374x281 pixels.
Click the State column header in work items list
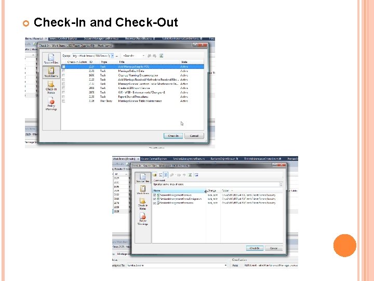[184, 62]
